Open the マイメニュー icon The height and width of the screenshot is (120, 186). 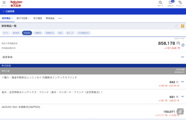[180, 3]
